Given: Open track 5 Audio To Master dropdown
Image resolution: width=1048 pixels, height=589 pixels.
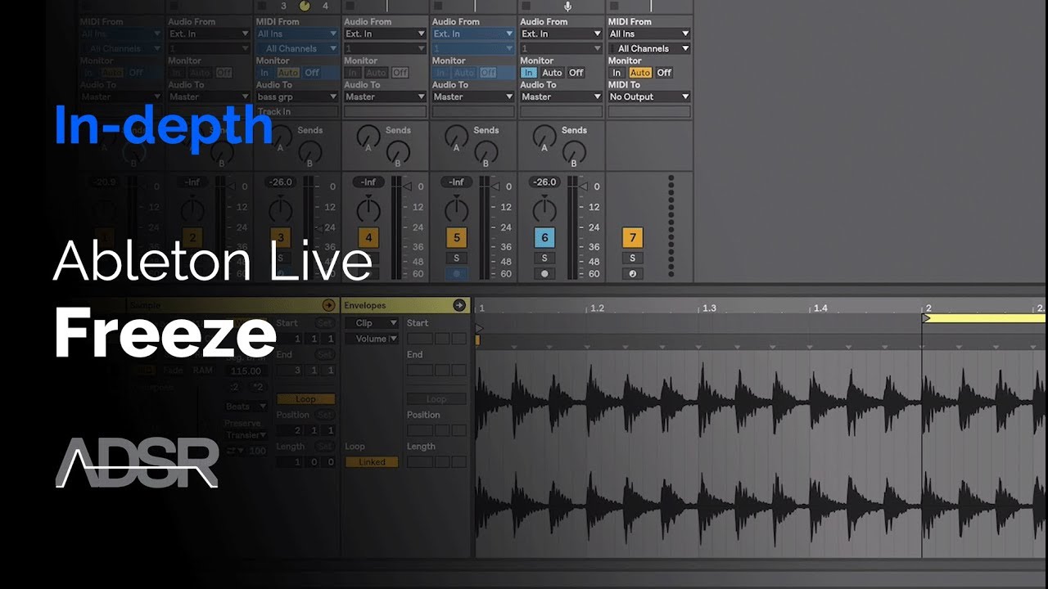Looking at the screenshot, I should [473, 97].
